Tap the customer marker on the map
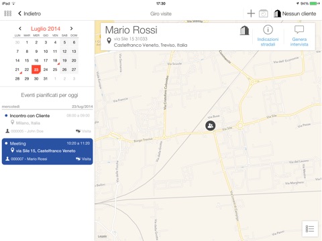This screenshot has width=322, height=241. 211,126
